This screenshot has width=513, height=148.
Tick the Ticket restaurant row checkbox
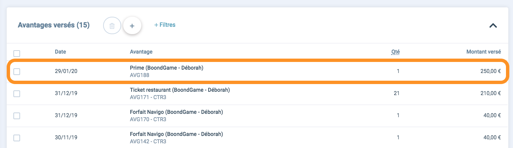coord(17,94)
